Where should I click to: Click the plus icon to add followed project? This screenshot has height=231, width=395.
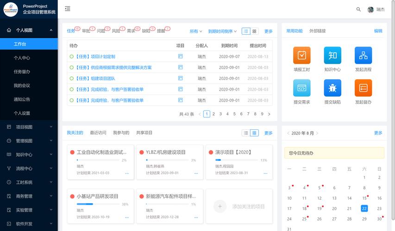[x=220, y=207]
